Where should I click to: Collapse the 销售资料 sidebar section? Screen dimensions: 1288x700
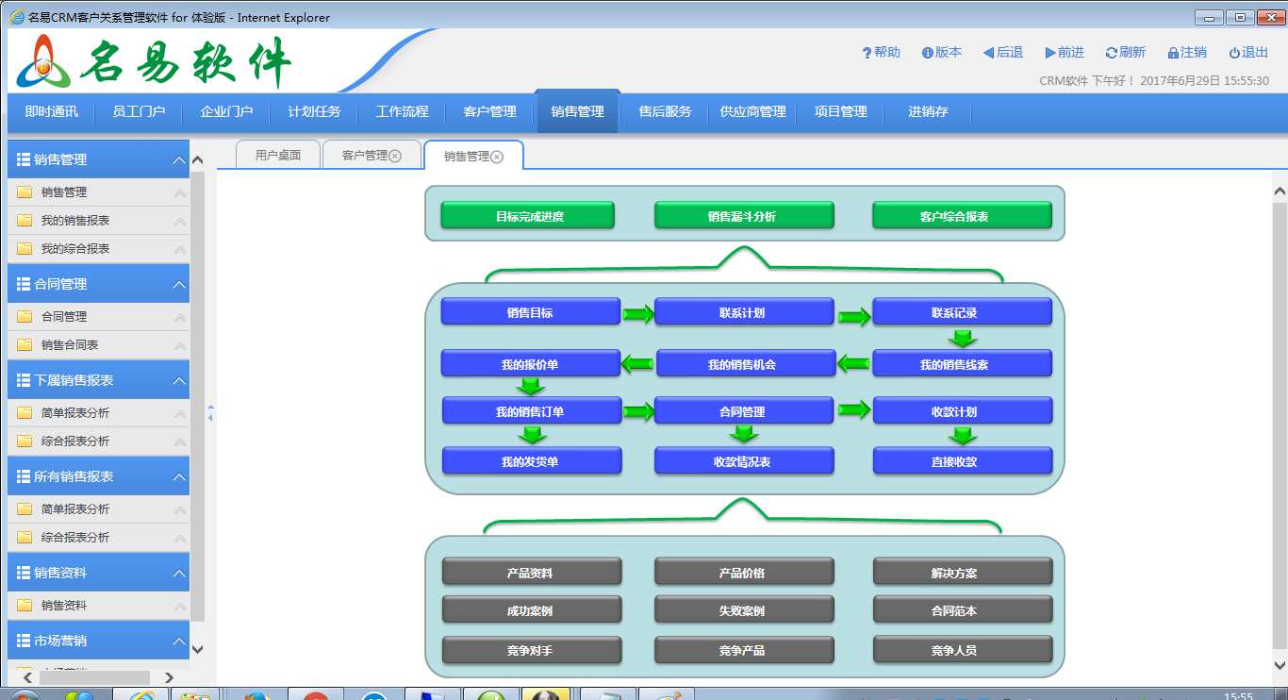click(x=179, y=573)
